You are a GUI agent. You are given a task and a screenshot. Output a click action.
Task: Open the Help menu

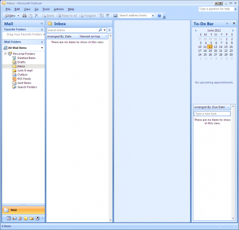click(x=71, y=9)
